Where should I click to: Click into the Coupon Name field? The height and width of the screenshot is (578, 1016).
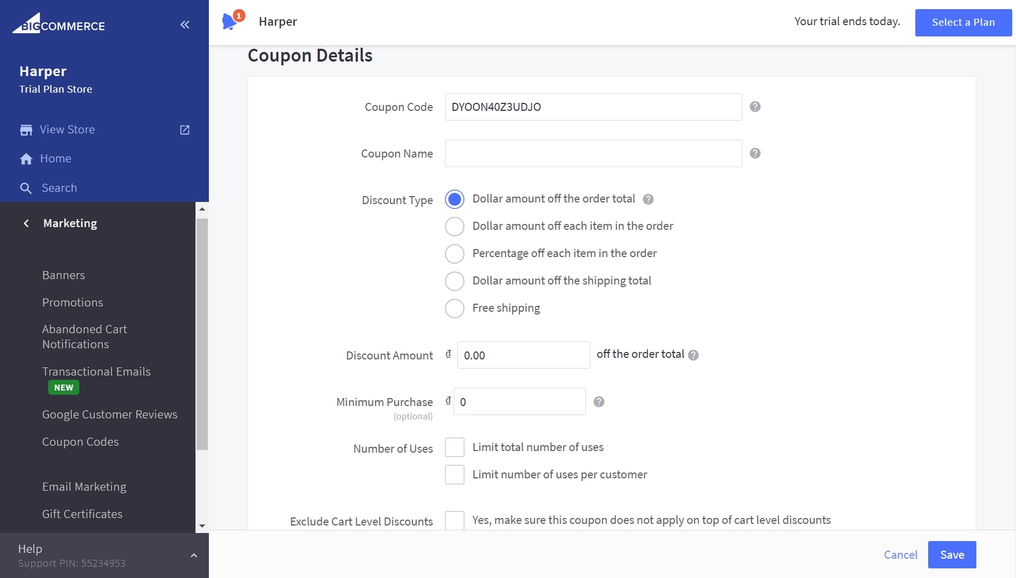(x=593, y=154)
